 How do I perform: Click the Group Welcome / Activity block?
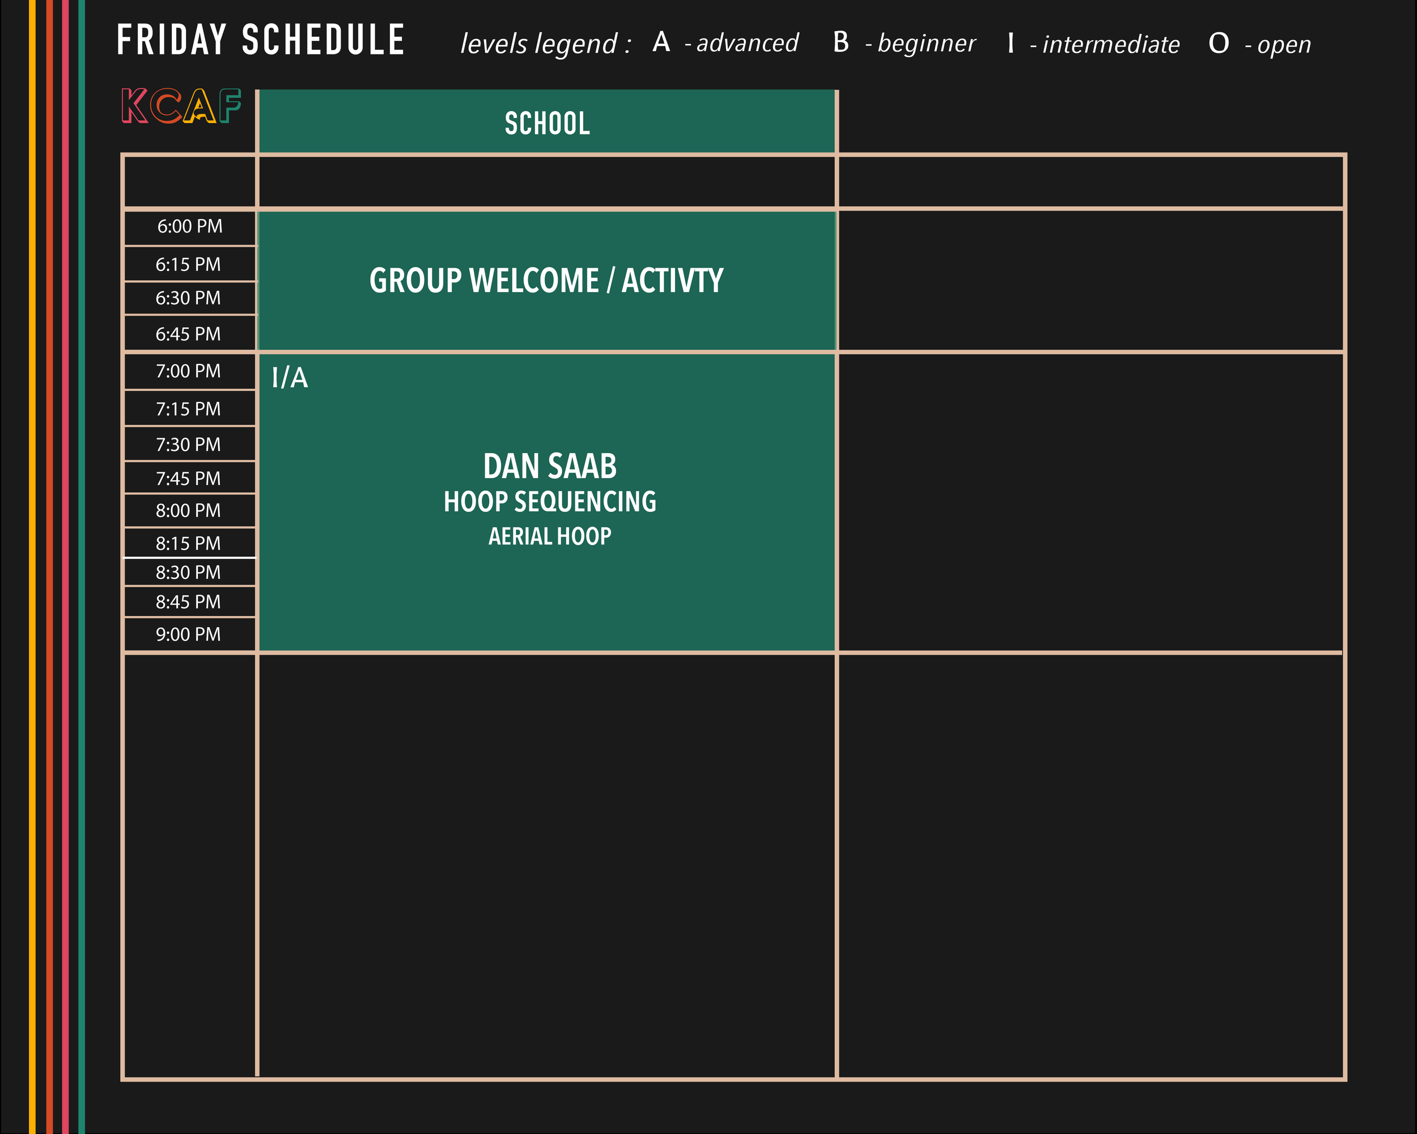(546, 281)
